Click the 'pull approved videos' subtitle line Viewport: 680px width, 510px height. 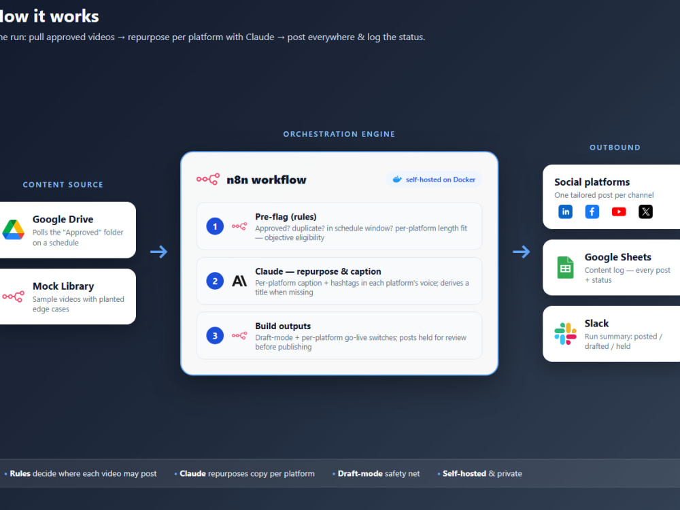click(x=212, y=37)
